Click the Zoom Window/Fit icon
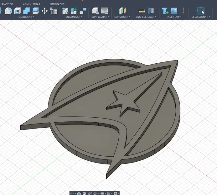Screen dimensions: 217x195 95,193
